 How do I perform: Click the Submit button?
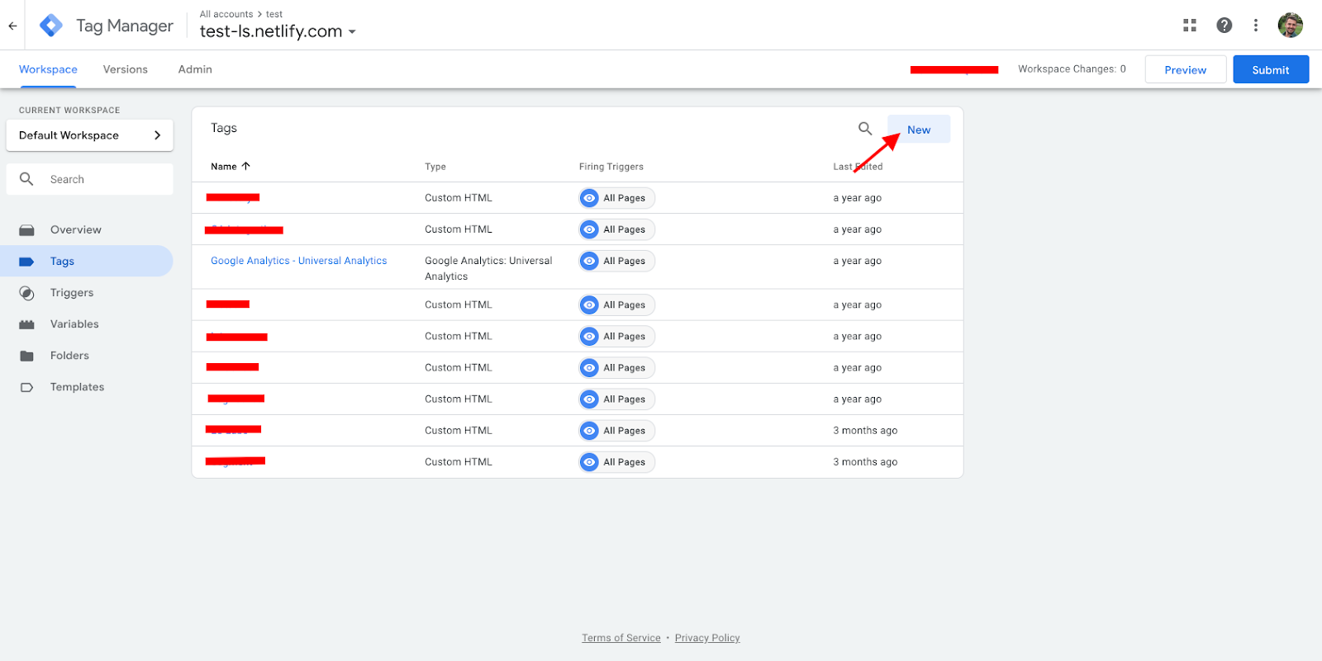[1271, 69]
